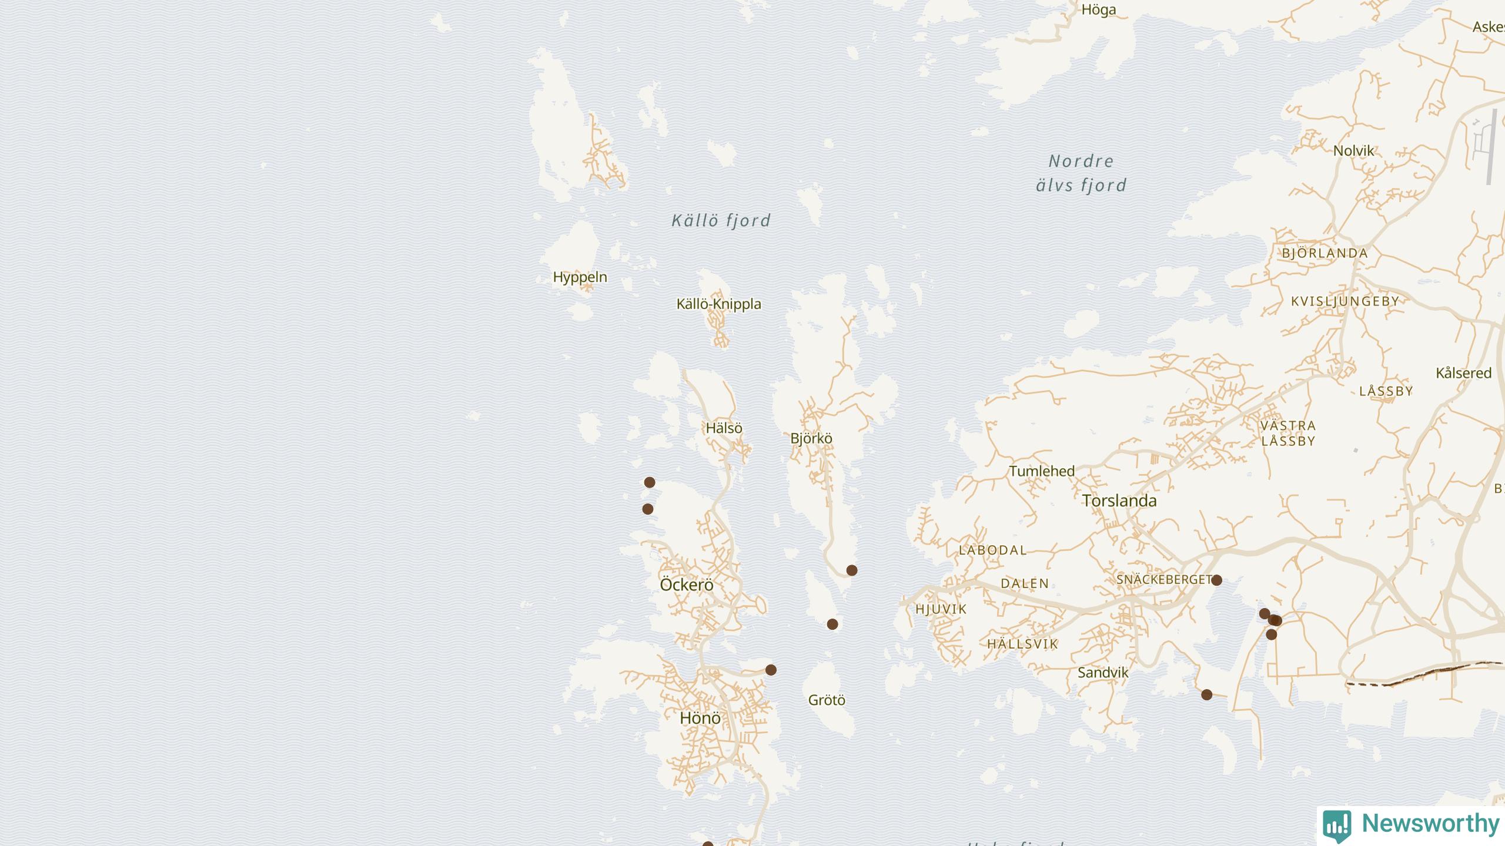
Task: Click the 'Hönö' place label
Action: point(700,718)
